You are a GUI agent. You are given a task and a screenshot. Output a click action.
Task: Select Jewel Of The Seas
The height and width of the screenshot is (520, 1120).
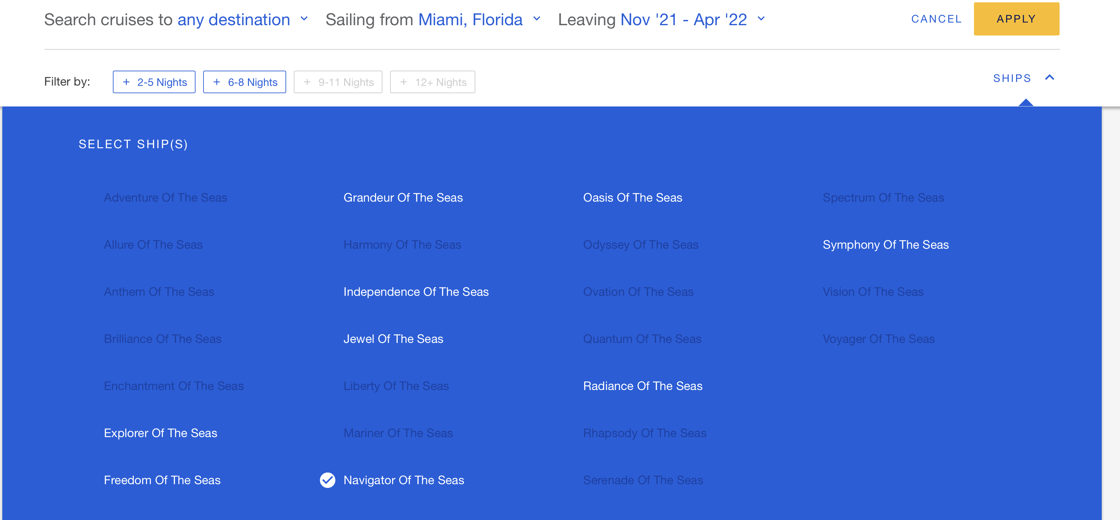click(393, 339)
